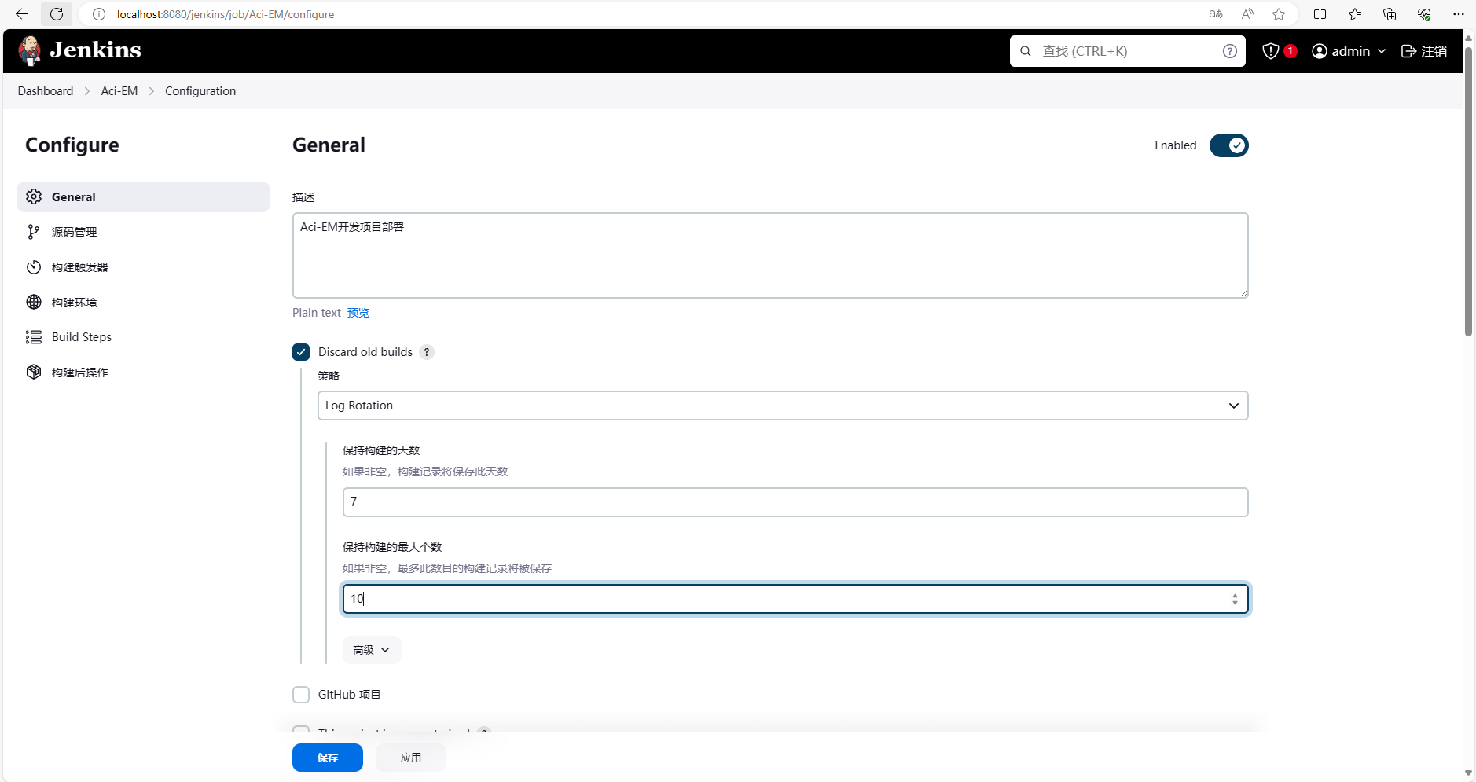The image size is (1476, 782).
Task: Click the browser address bar URL
Action: (226, 14)
